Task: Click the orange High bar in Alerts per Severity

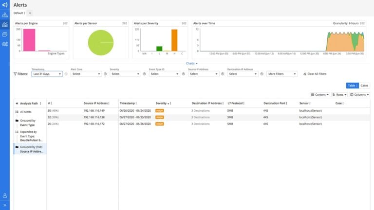Action: pyautogui.click(x=174, y=40)
